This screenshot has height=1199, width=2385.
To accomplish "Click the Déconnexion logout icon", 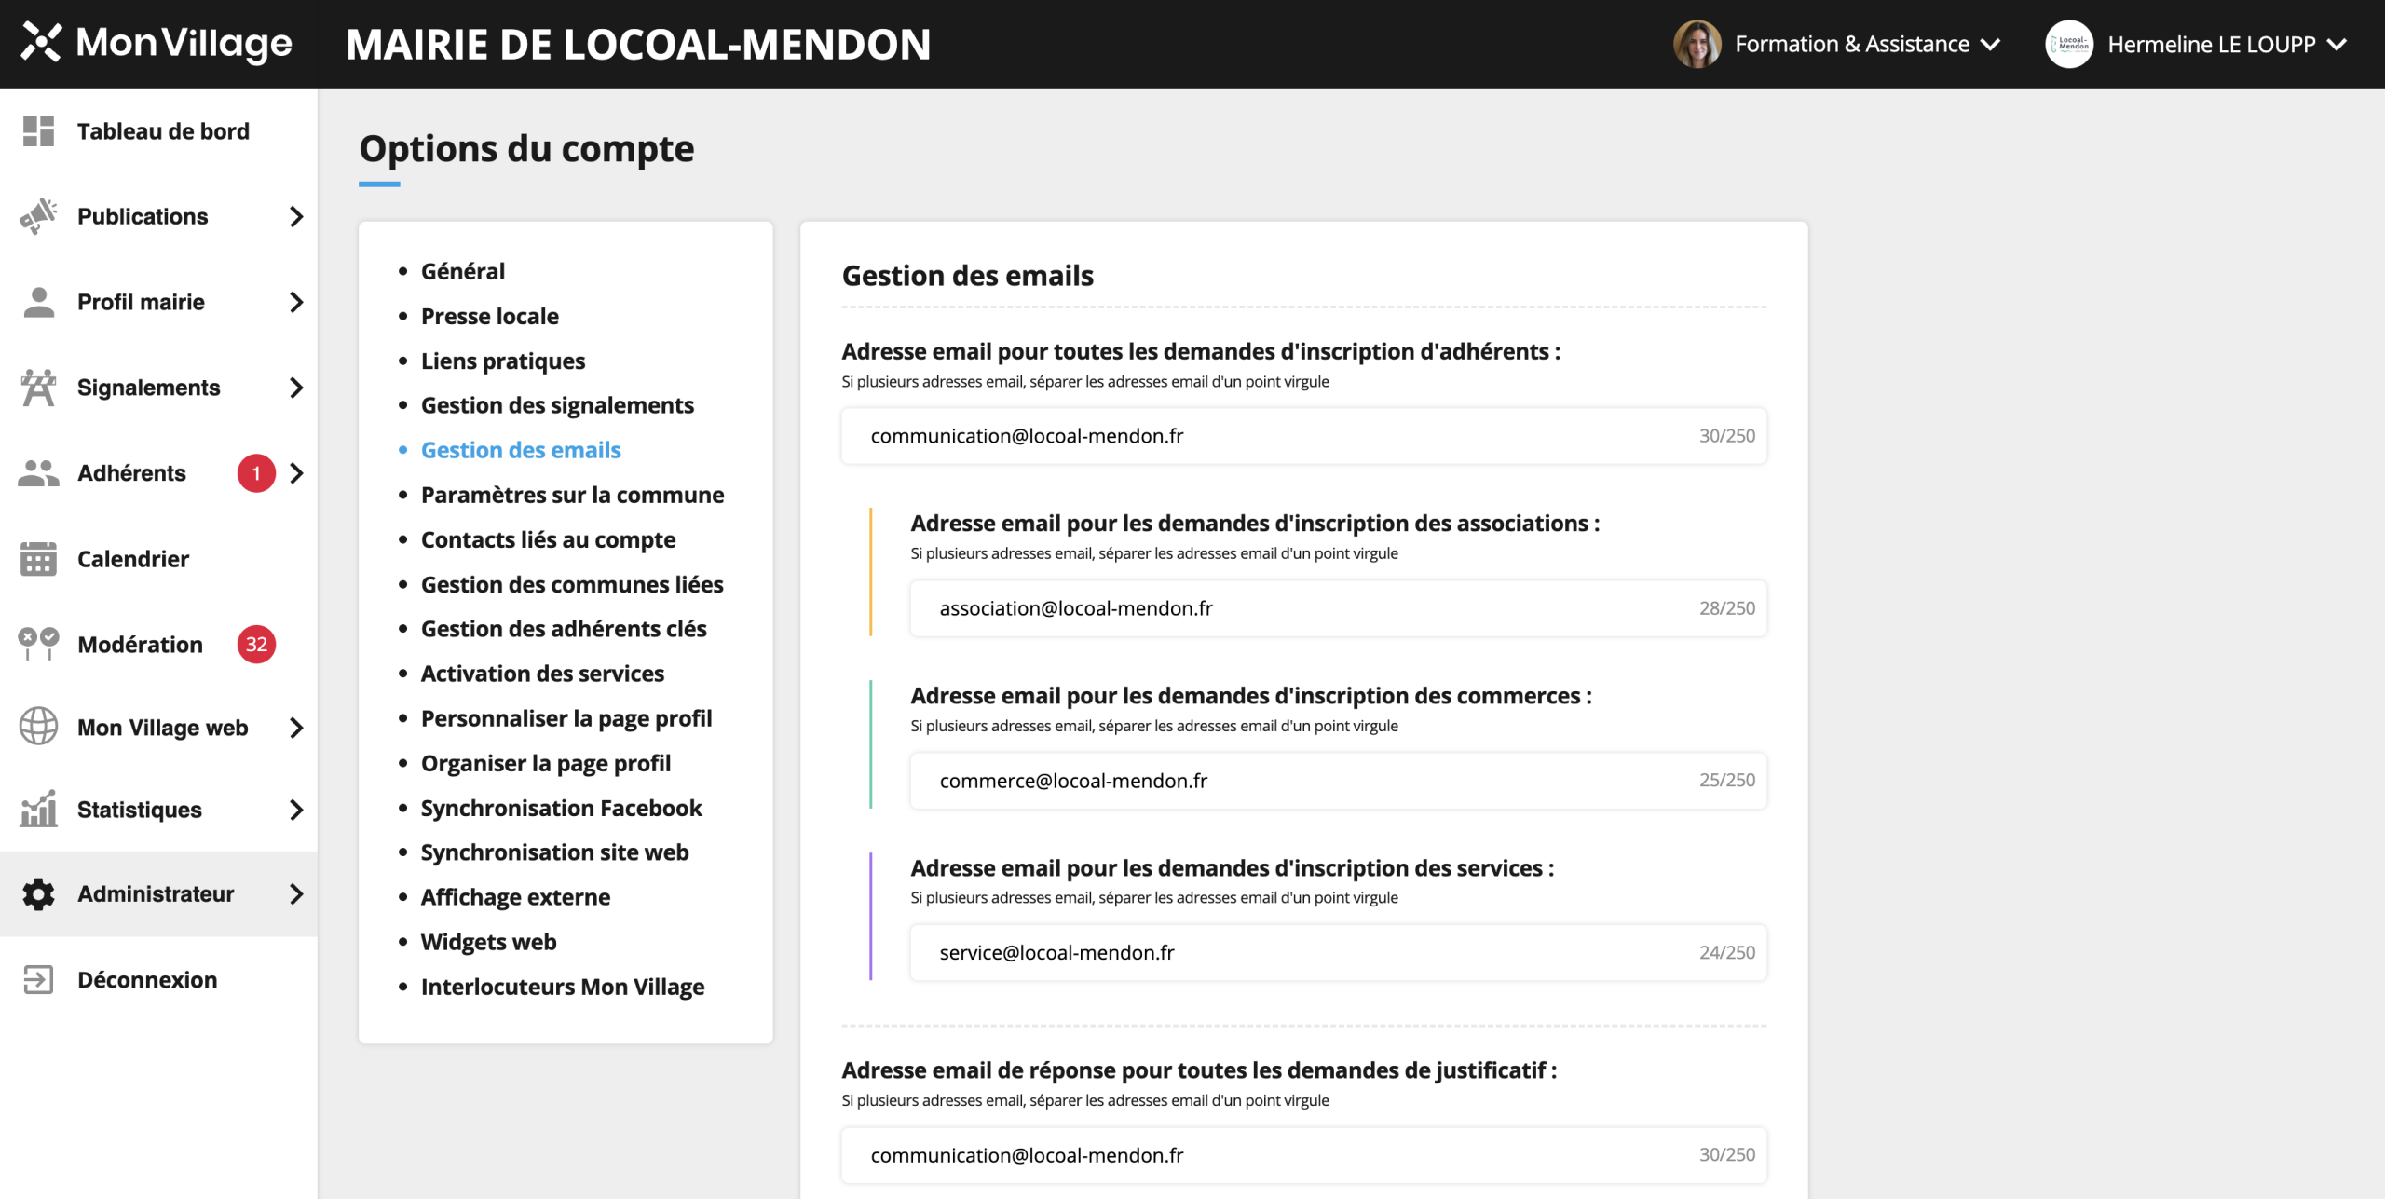I will click(x=38, y=980).
